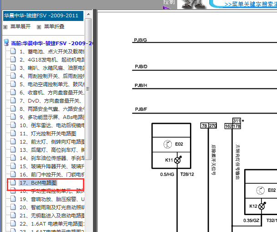Open item 9 多功能显示屏、ABs电路
This screenshot has height=232, width=277.
click(52, 117)
